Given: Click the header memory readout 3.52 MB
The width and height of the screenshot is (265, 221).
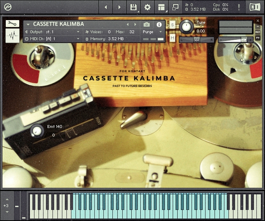Looking at the screenshot, I should click(195, 9).
